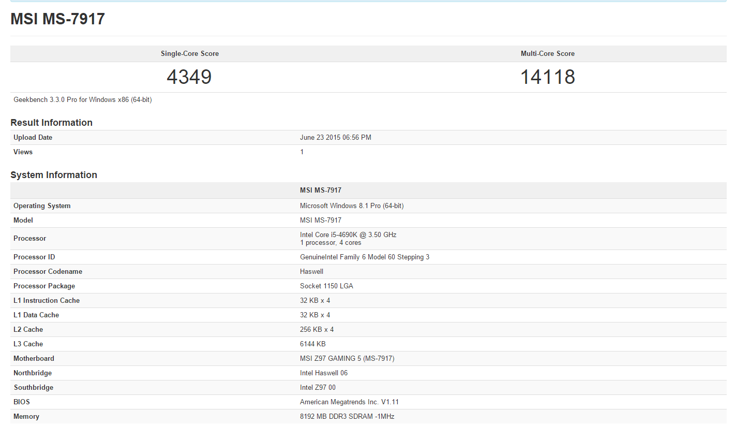
Task: Click the 'Processor' row label
Action: (30, 239)
